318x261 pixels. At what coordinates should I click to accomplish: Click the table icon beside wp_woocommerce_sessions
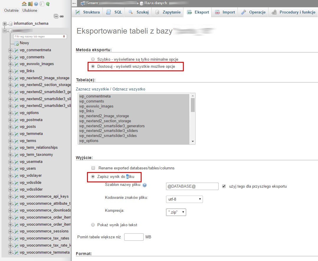pyautogui.click(x=16, y=232)
